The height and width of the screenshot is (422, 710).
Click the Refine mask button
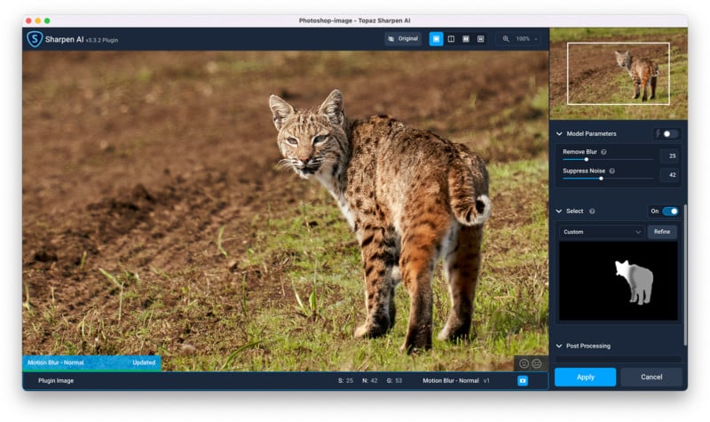tap(662, 232)
